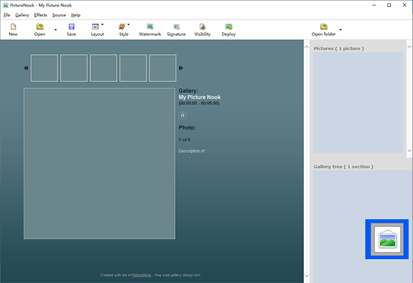Select the gallery section icon in Gallery tree
Image resolution: width=413 pixels, height=283 pixels.
tap(387, 239)
